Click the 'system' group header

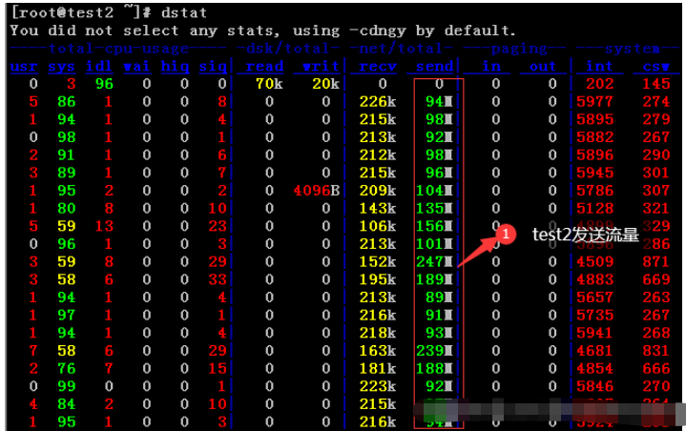[x=632, y=49]
